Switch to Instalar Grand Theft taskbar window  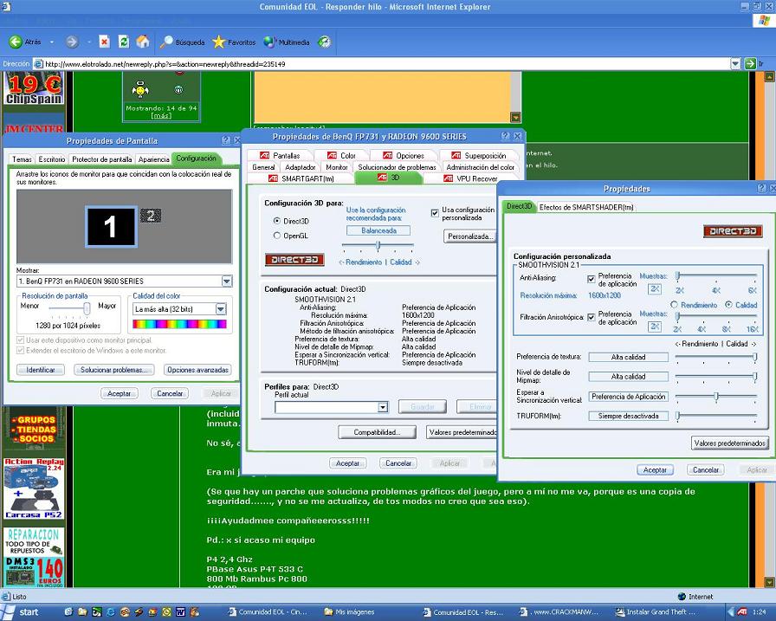coord(656,612)
